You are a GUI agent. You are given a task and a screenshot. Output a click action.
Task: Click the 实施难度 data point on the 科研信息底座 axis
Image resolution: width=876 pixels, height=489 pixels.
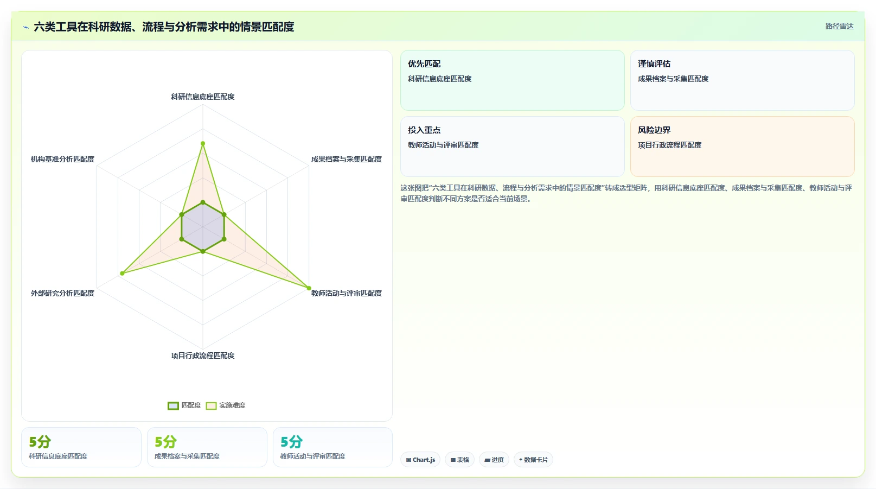pyautogui.click(x=203, y=143)
